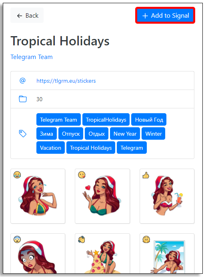Open the sticker holding a cocktail
This screenshot has width=206, height=277.
[167, 196]
